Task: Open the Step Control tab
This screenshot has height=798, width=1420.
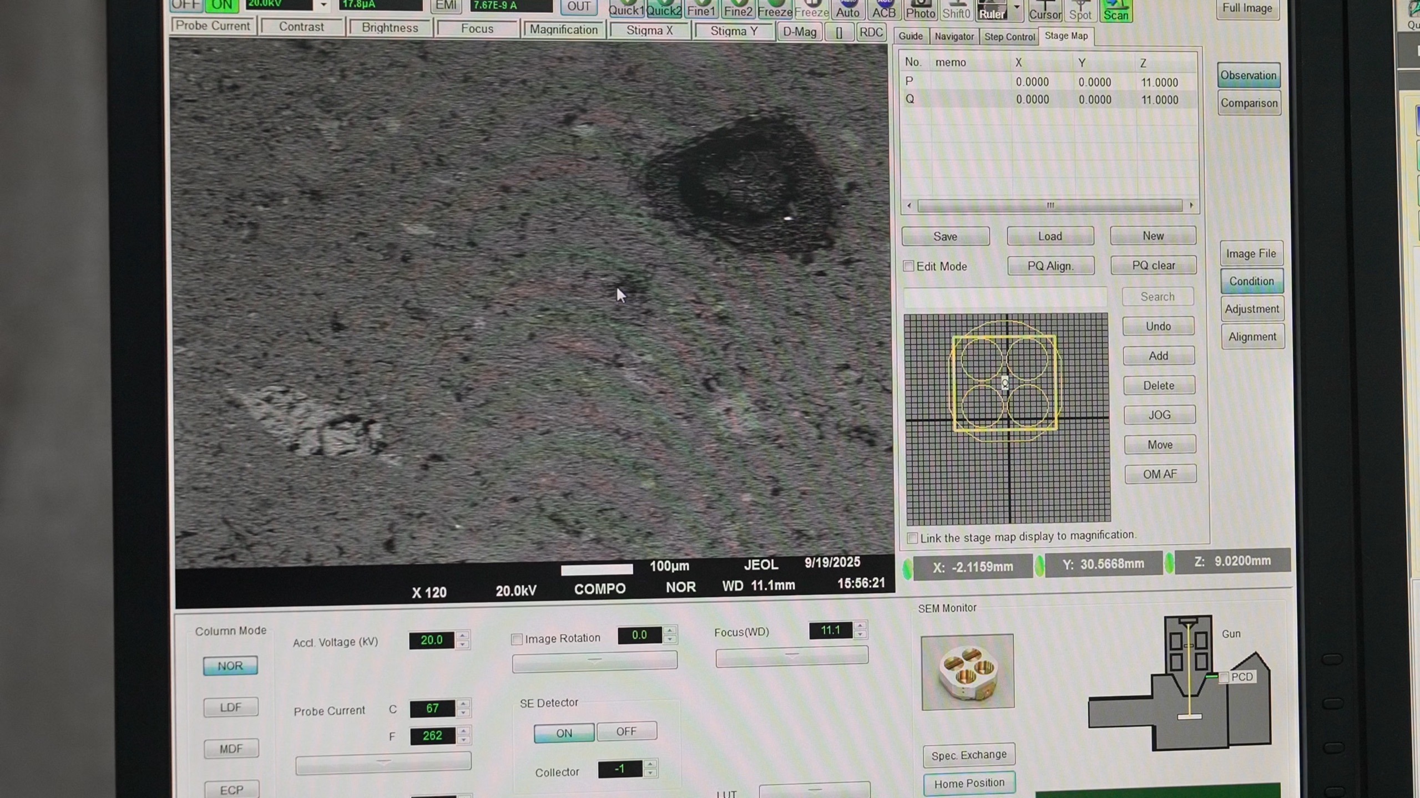Action: [1009, 37]
